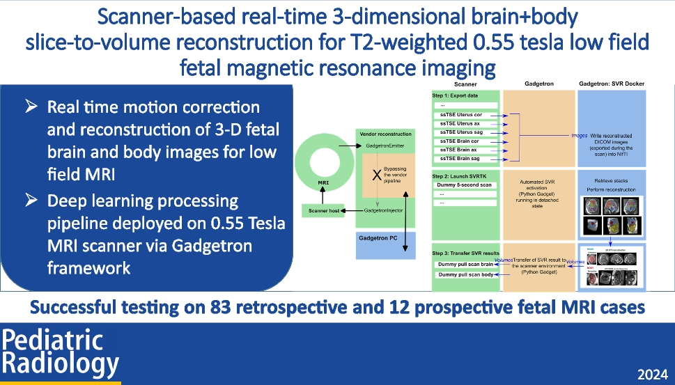
Task: Click the X mark bypassing vendor pipeline
Action: [x=377, y=176]
